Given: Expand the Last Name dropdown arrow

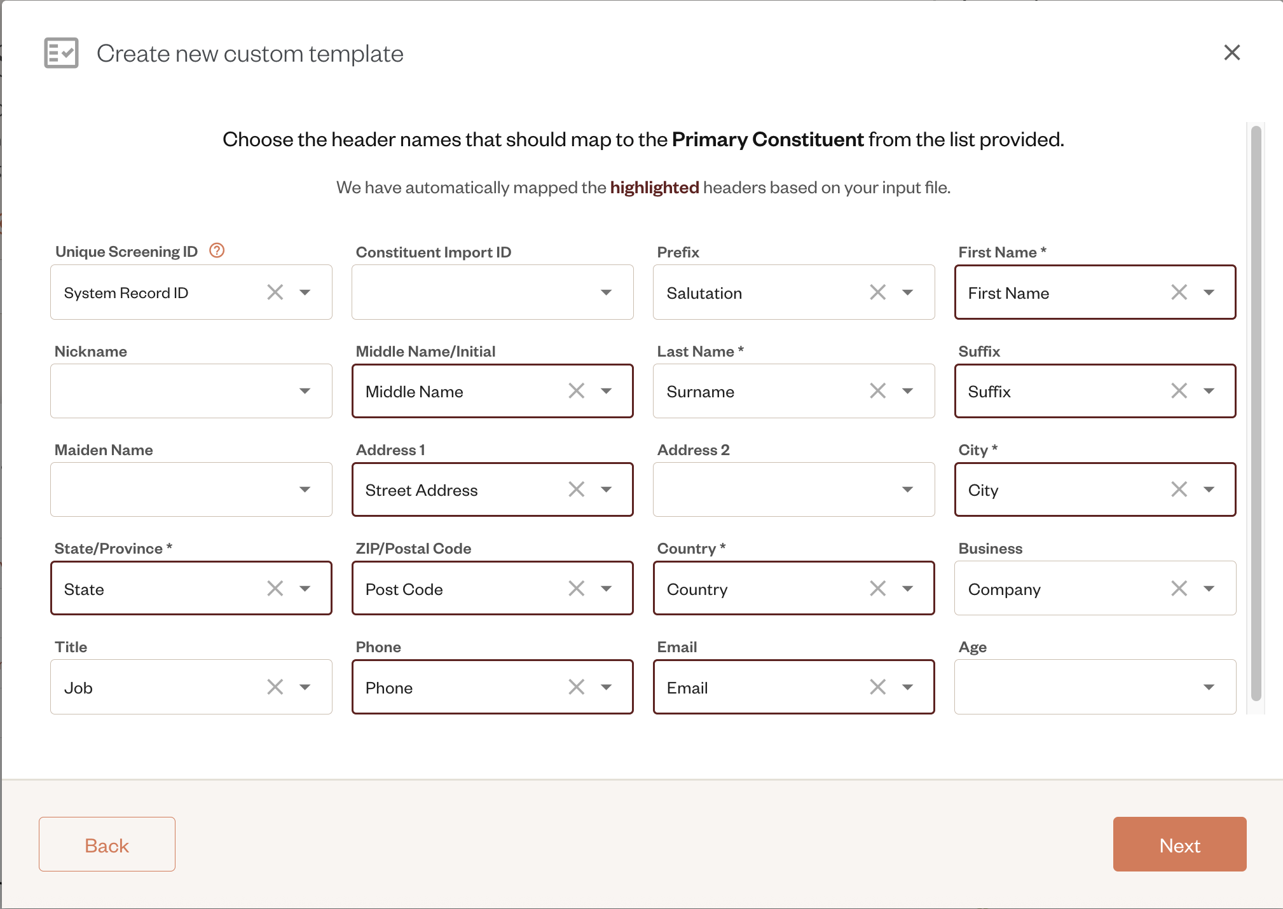Looking at the screenshot, I should click(x=908, y=391).
